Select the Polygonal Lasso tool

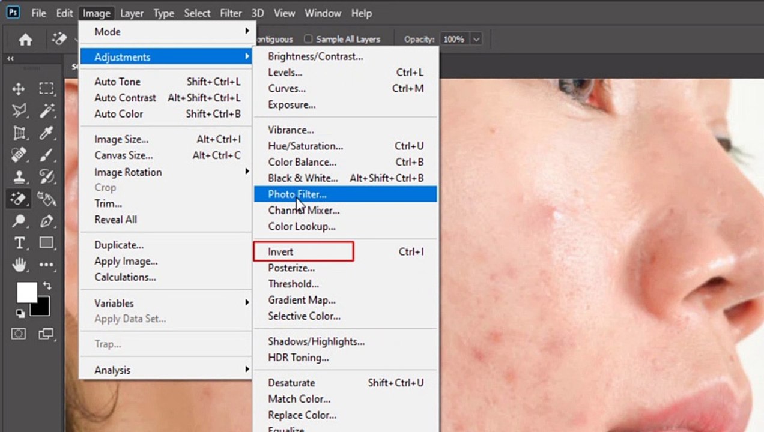[x=19, y=111]
